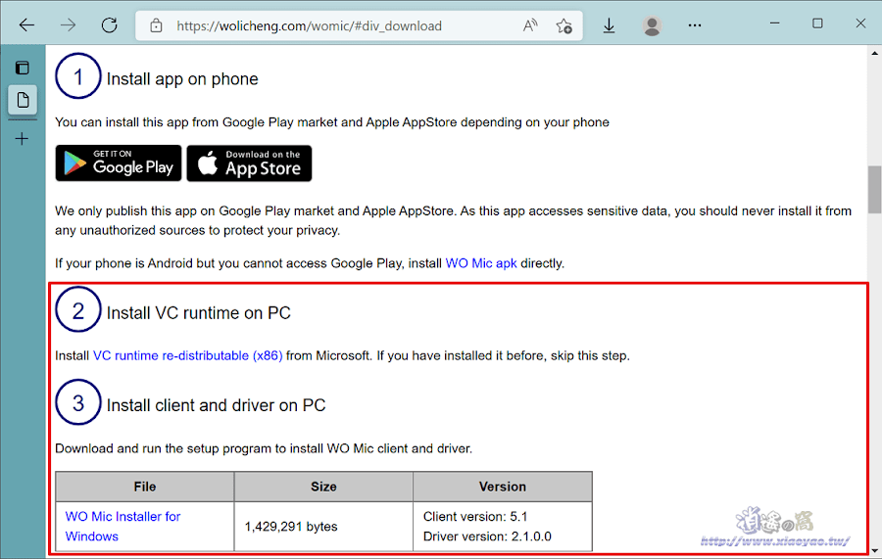
Task: Open the tab actions menu icon
Action: point(23,68)
